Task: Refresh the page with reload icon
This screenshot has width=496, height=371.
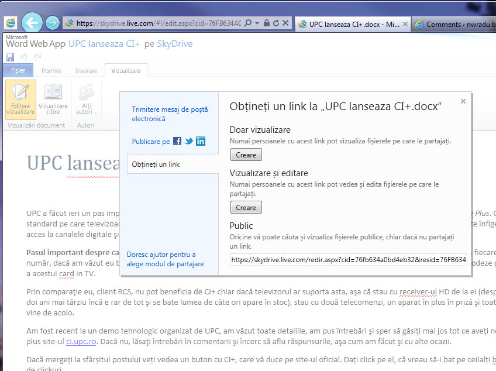Action: point(276,23)
